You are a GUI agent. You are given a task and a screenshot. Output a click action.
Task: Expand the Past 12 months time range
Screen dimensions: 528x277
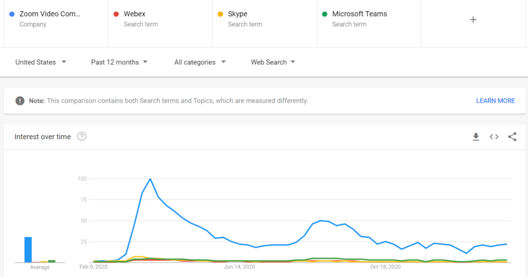119,62
